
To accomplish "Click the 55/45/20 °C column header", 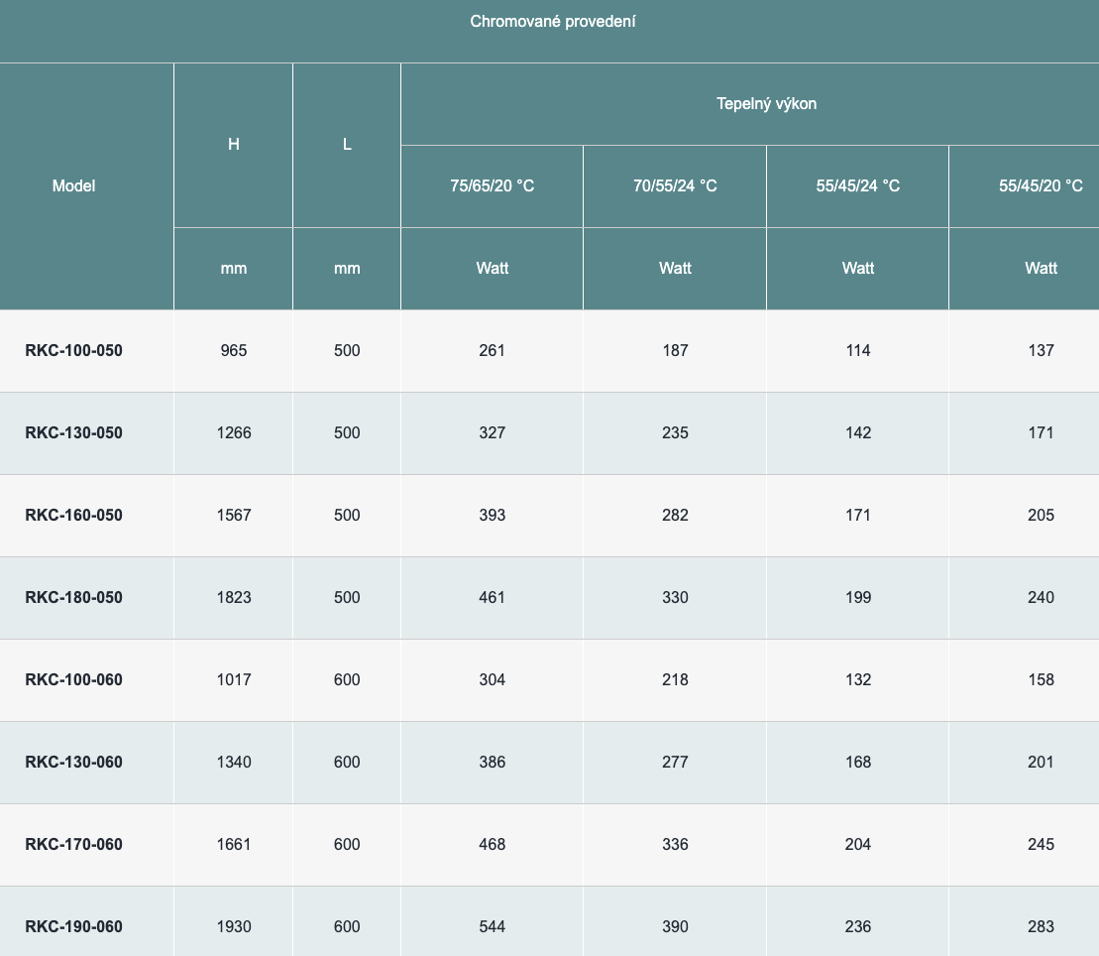I will pyautogui.click(x=1041, y=185).
